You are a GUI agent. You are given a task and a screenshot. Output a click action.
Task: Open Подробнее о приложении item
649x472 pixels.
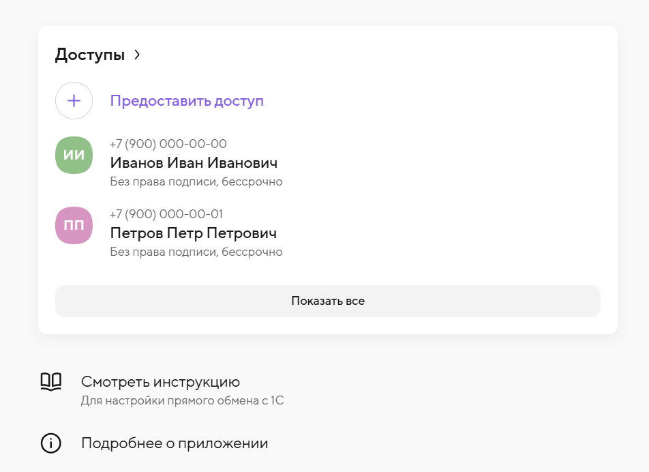[x=175, y=443]
